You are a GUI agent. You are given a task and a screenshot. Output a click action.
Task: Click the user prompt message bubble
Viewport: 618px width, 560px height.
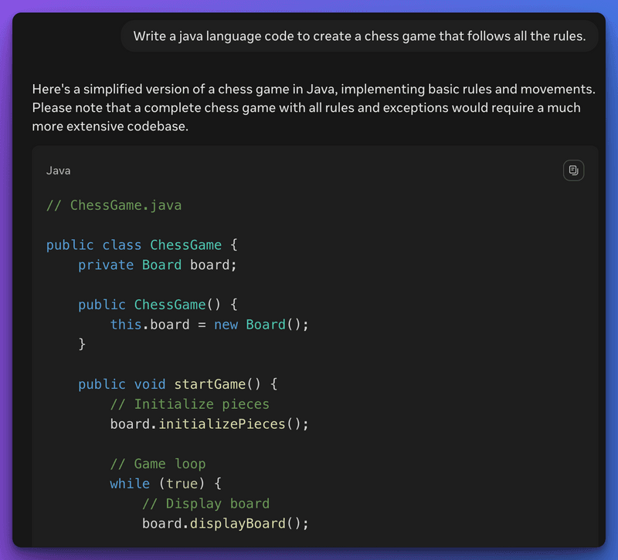click(x=359, y=36)
